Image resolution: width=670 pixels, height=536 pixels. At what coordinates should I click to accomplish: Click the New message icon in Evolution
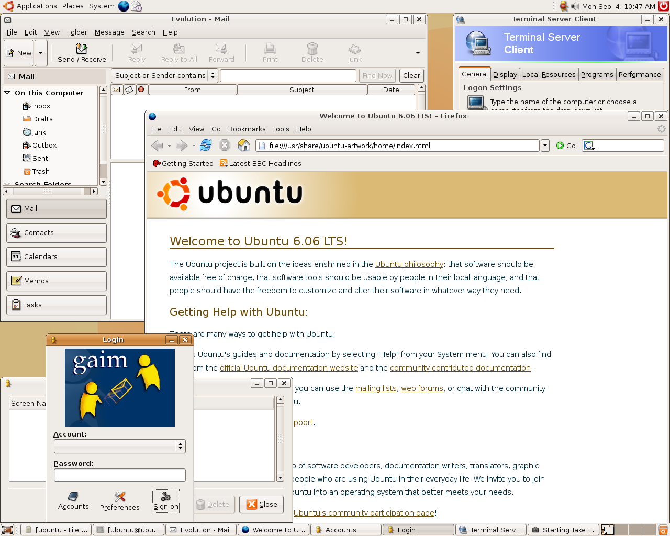(x=19, y=53)
